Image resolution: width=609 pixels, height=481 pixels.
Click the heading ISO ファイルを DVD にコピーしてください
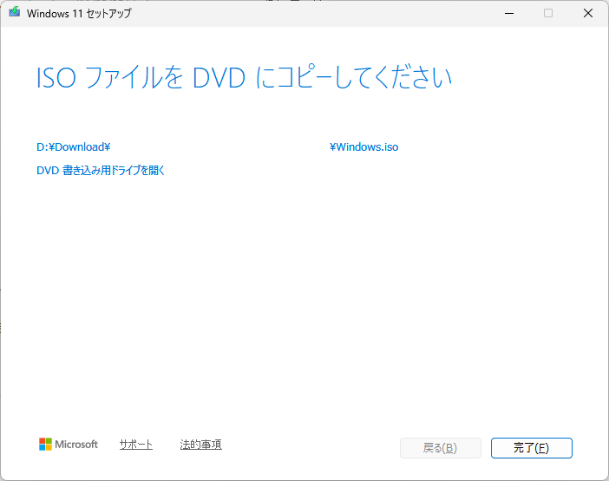pos(245,78)
